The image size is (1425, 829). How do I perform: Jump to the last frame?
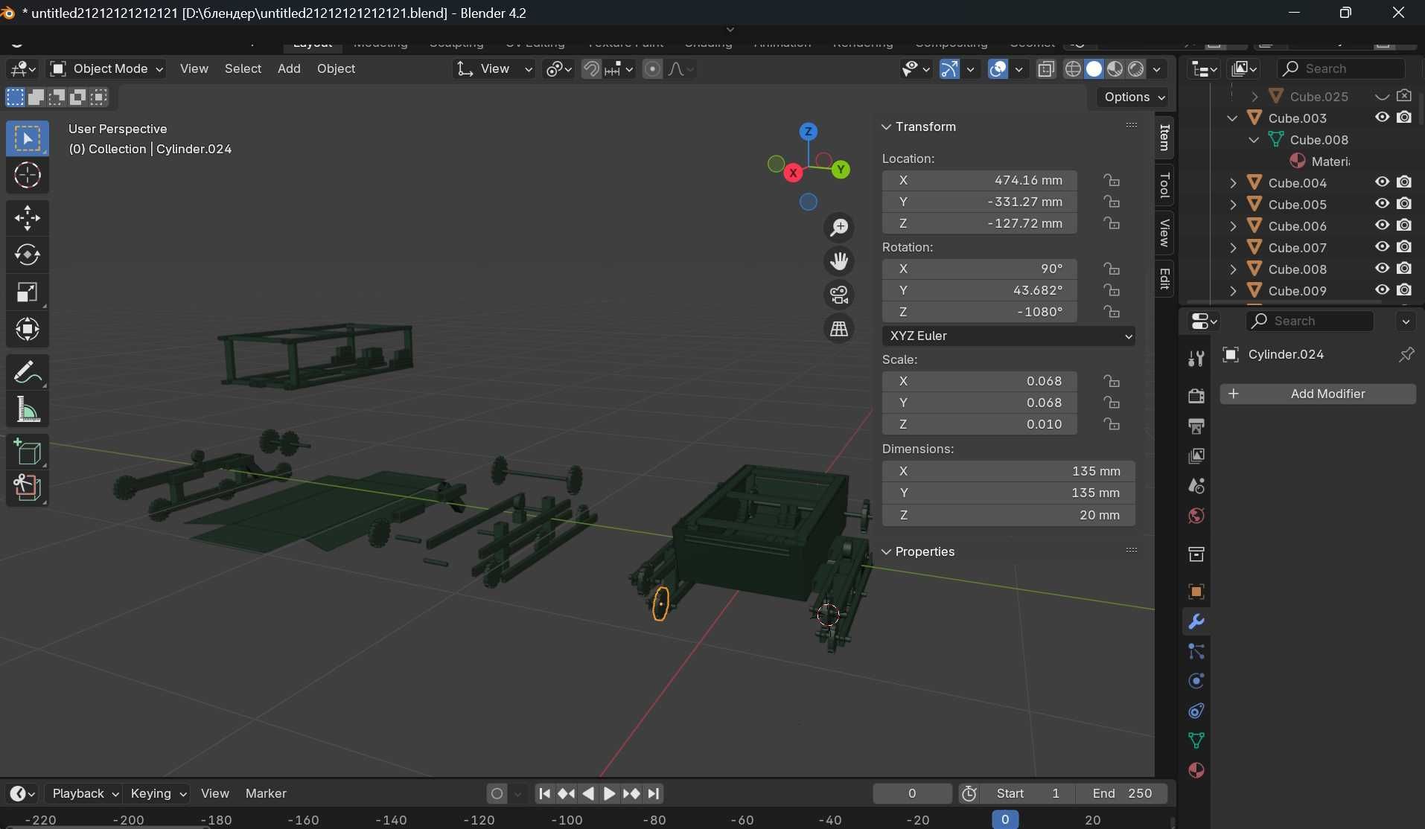(x=654, y=793)
